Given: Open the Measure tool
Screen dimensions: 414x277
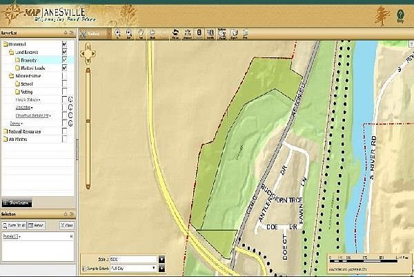Looking at the screenshot, I should pyautogui.click(x=187, y=34).
